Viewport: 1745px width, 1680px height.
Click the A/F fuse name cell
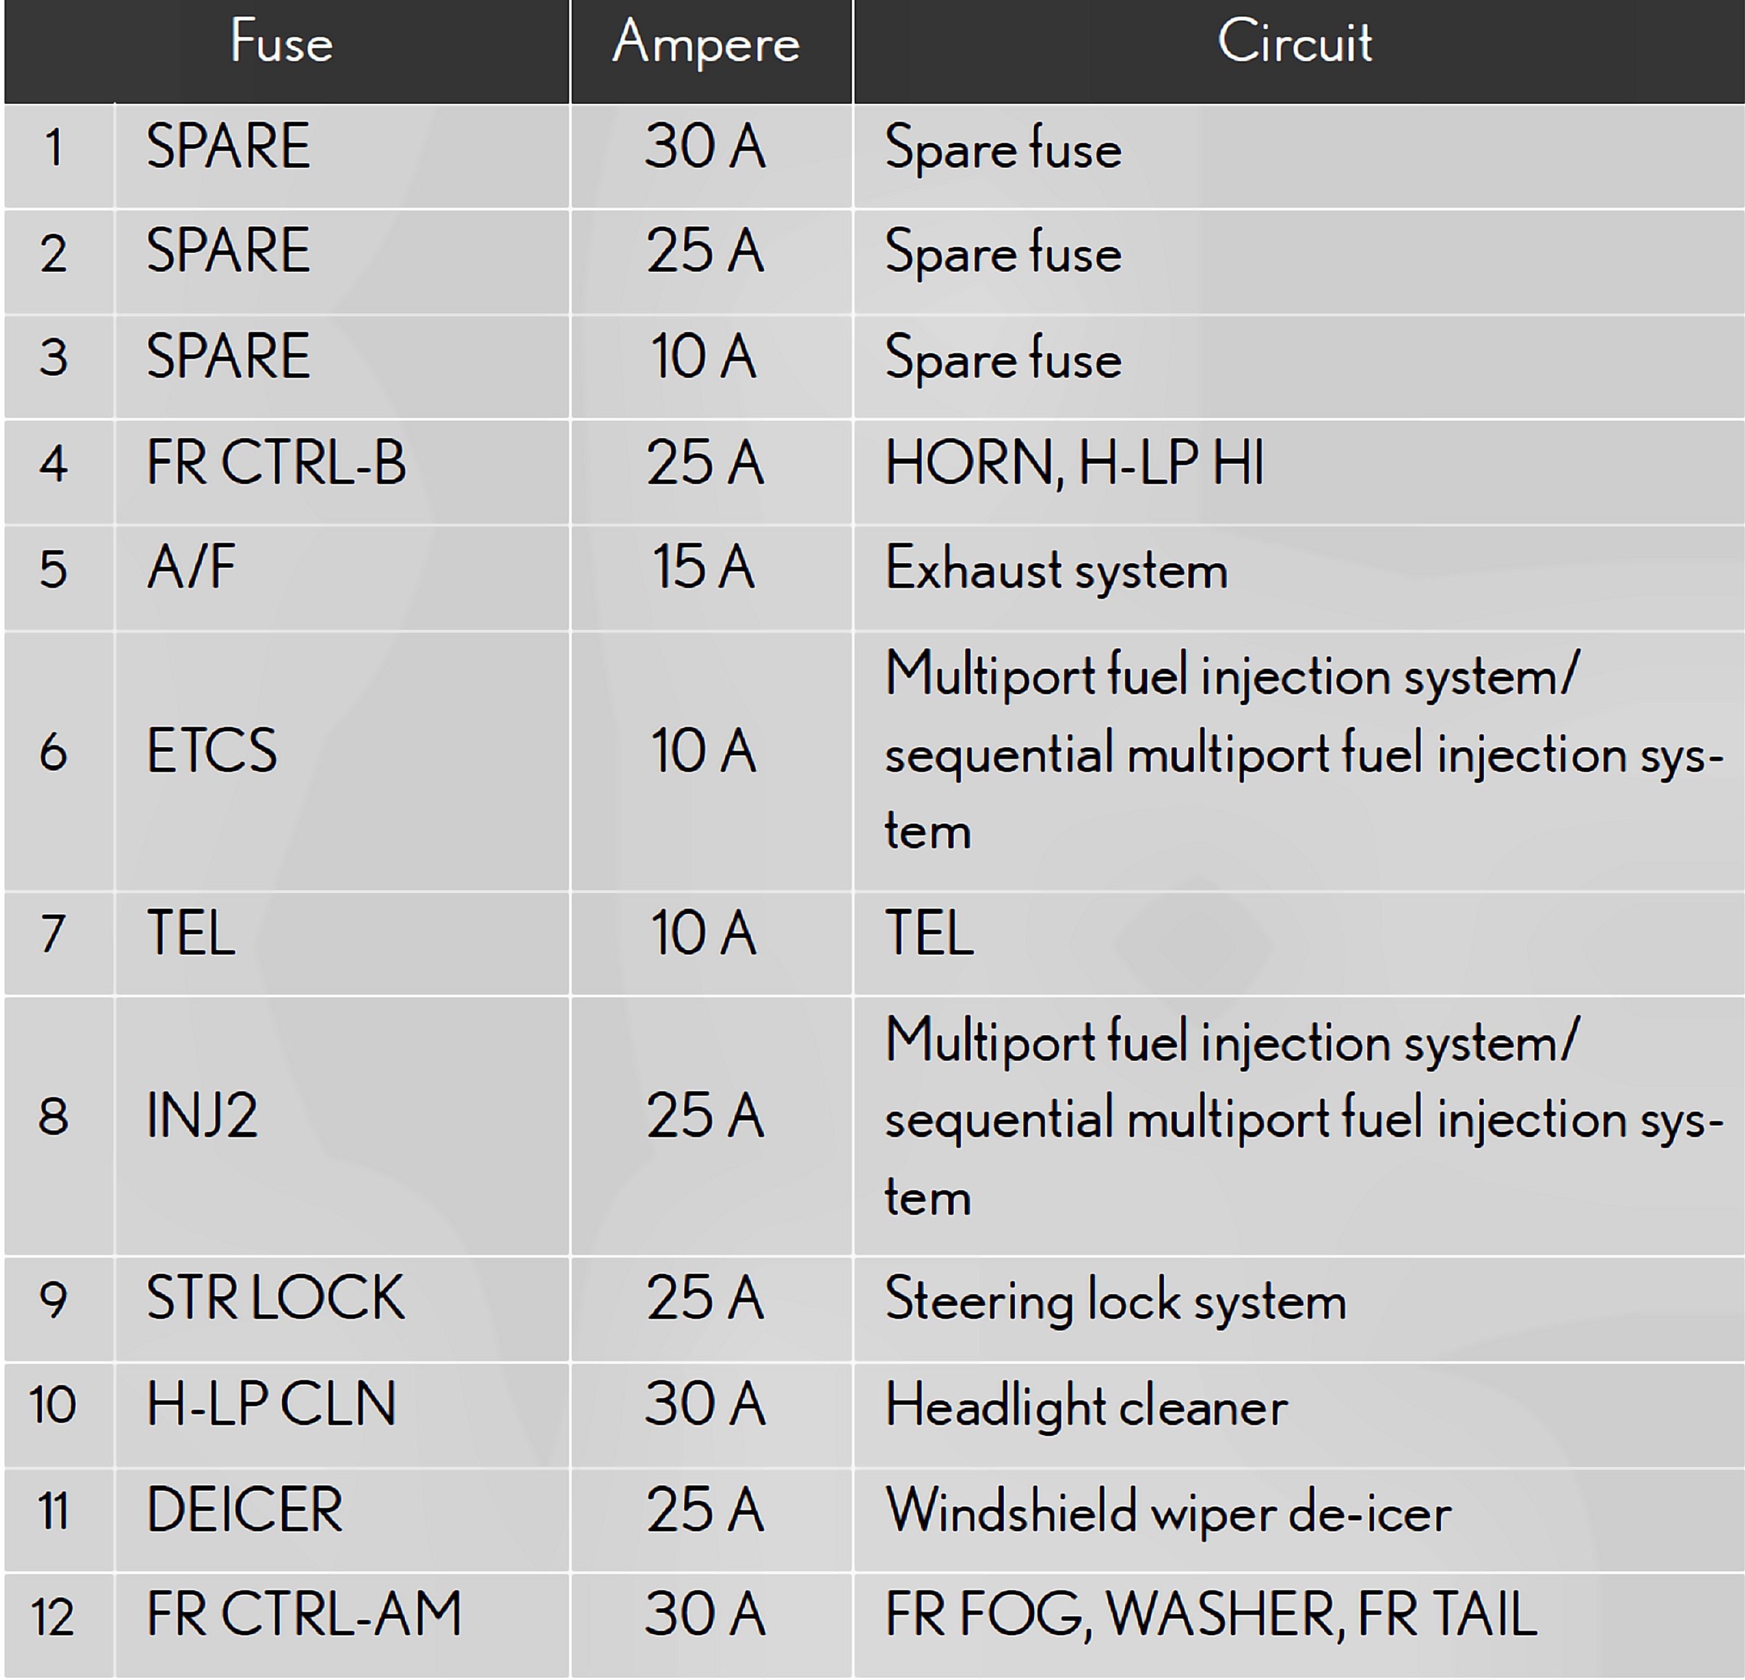[x=191, y=567]
